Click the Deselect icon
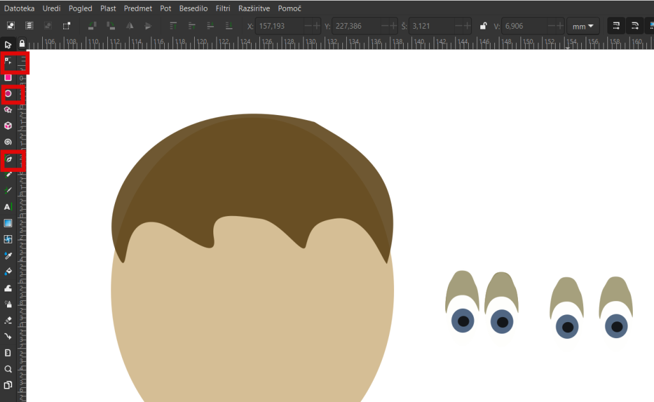This screenshot has width=654, height=402. 48,26
